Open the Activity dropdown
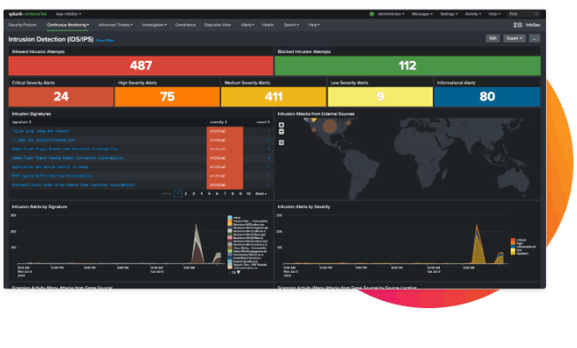577x348 pixels. tap(473, 14)
